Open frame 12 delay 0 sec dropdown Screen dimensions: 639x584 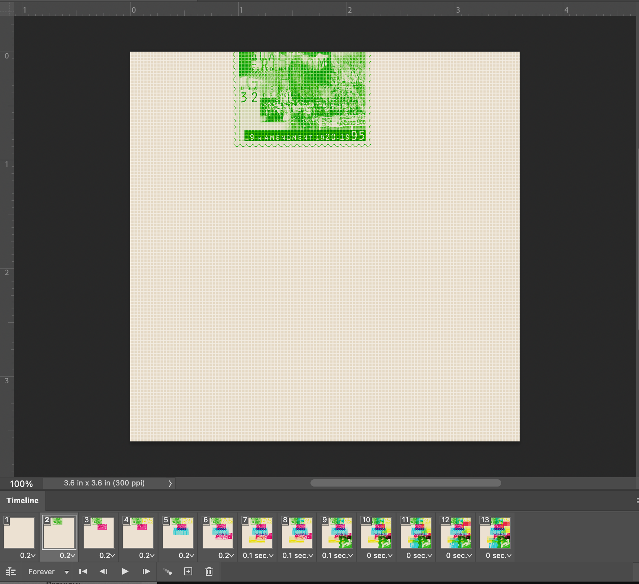pyautogui.click(x=459, y=555)
